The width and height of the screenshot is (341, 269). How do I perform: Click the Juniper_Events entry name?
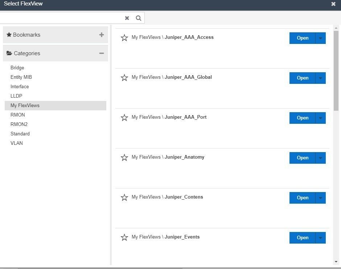pos(182,237)
